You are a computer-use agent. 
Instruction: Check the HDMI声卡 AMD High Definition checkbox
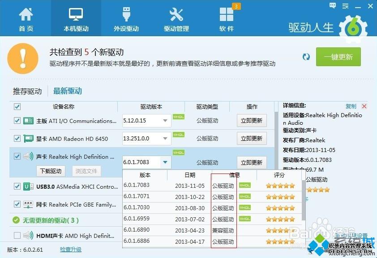(x=17, y=236)
